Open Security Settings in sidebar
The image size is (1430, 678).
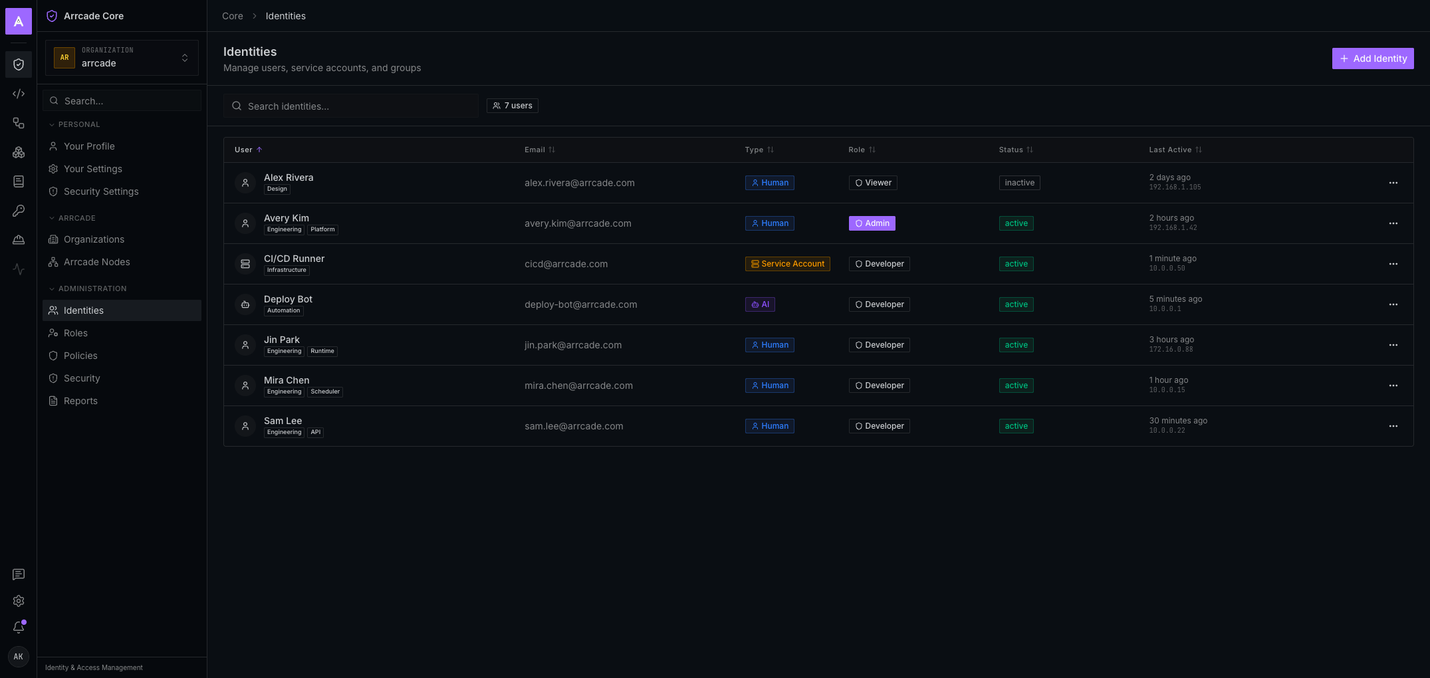point(122,191)
